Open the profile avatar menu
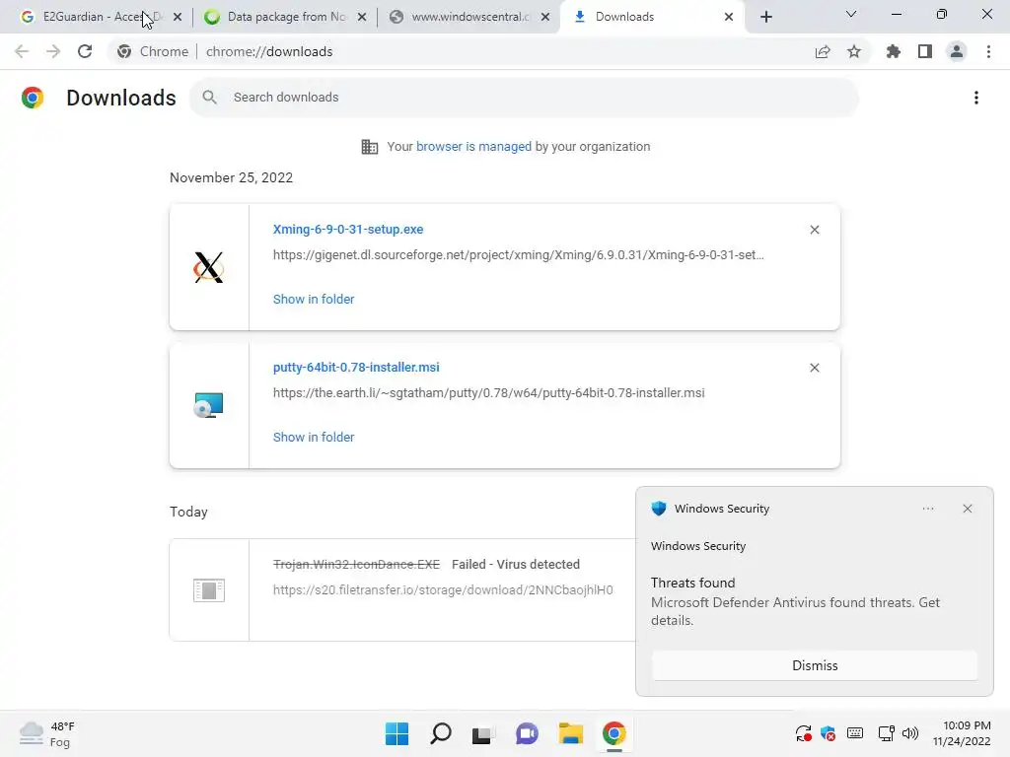 point(957,51)
